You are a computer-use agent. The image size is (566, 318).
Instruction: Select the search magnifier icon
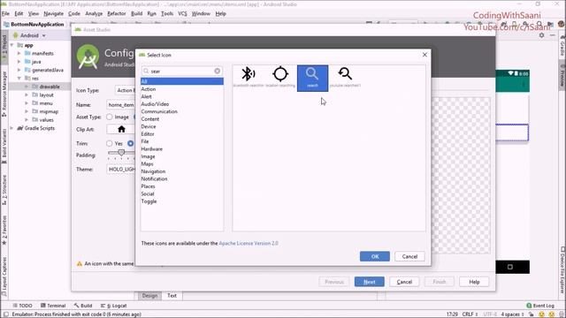[312, 79]
